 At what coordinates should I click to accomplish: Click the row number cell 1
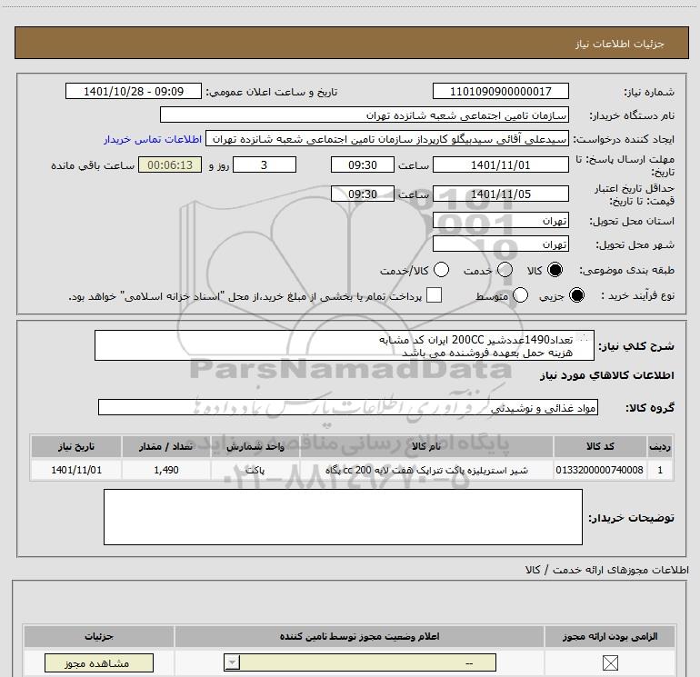660,470
